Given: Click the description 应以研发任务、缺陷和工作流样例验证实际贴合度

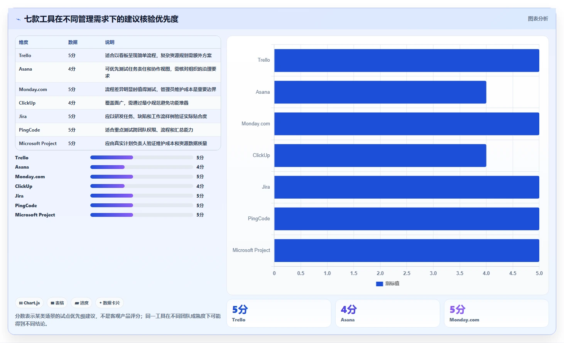Looking at the screenshot, I should pyautogui.click(x=156, y=117).
